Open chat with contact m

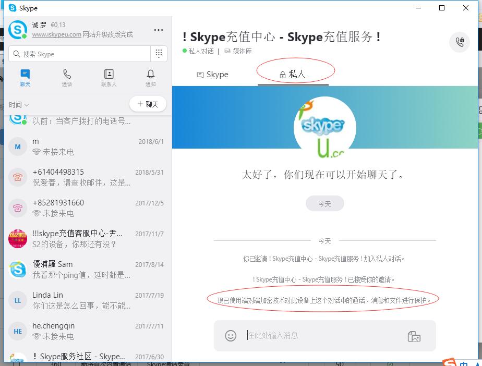[x=88, y=147]
